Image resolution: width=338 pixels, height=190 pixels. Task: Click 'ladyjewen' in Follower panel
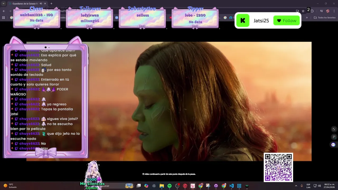[90, 15]
